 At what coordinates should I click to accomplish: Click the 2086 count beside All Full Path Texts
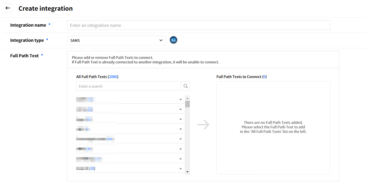pos(113,77)
